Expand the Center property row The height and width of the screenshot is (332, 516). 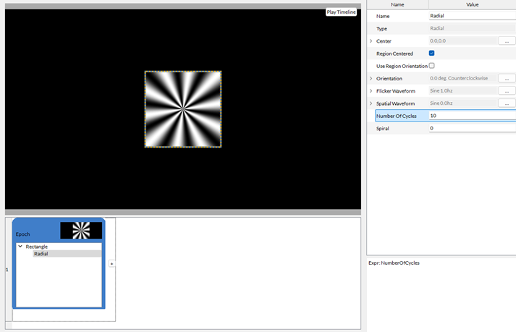click(371, 41)
